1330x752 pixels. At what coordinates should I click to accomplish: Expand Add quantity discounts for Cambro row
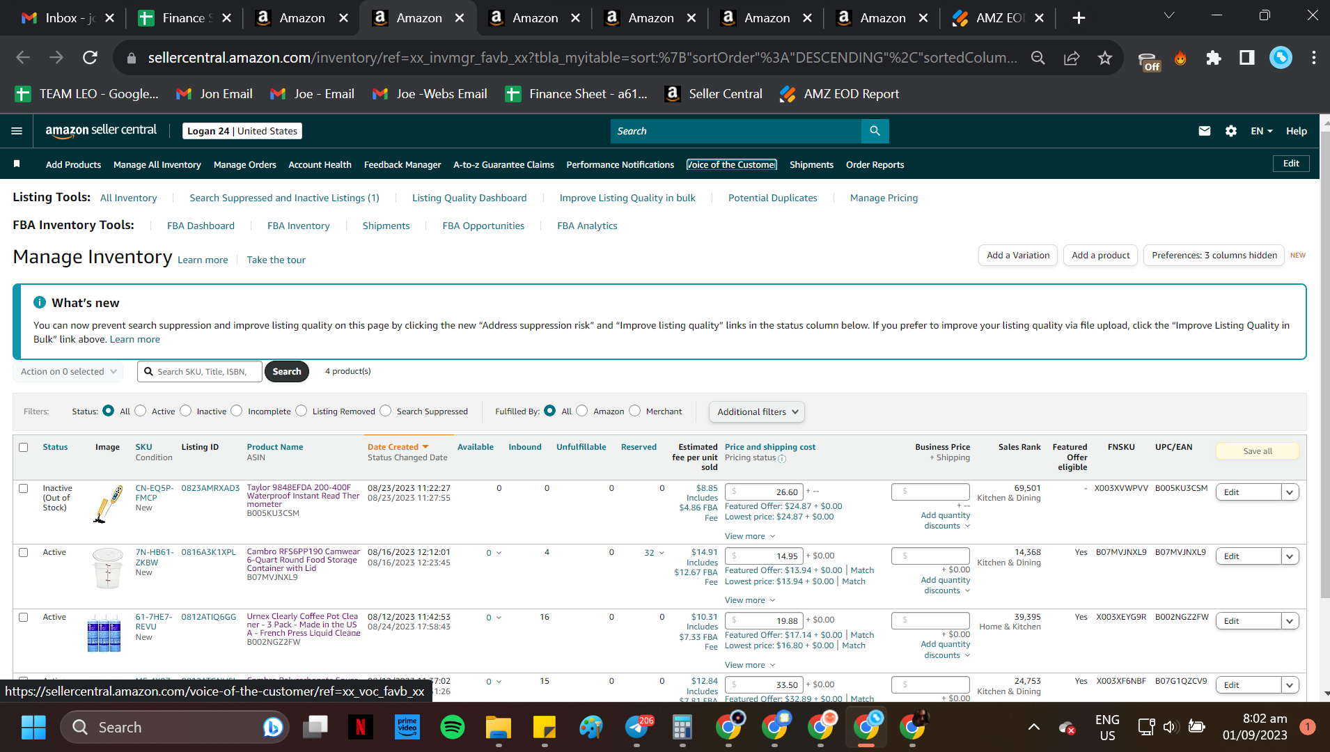[945, 585]
